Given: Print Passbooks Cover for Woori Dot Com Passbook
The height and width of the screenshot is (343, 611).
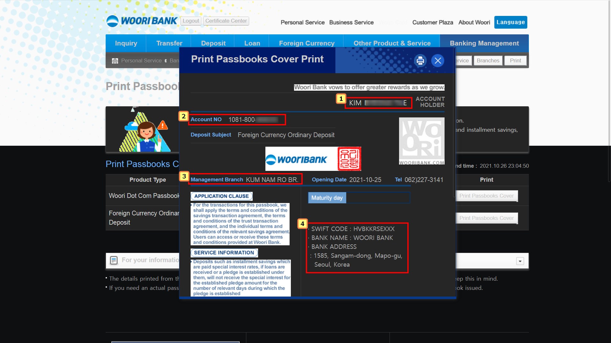Looking at the screenshot, I should (487, 196).
